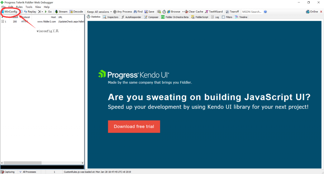Switch to the Inspectors tab
324x174 pixels.
pos(111,17)
